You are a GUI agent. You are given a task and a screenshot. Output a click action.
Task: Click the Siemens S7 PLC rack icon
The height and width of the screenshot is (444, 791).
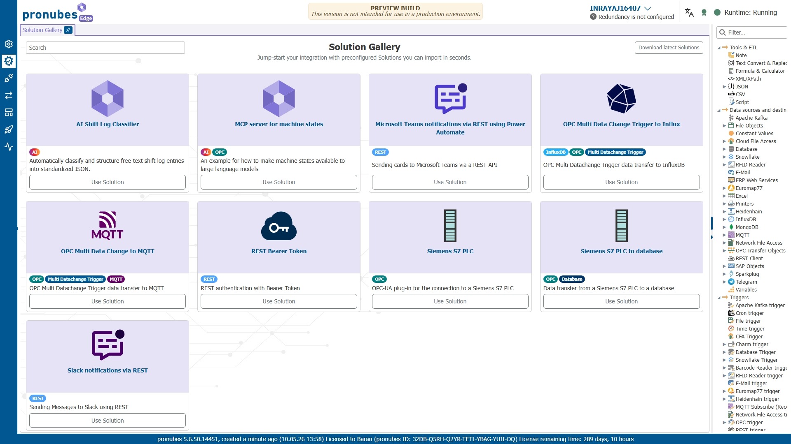point(450,226)
